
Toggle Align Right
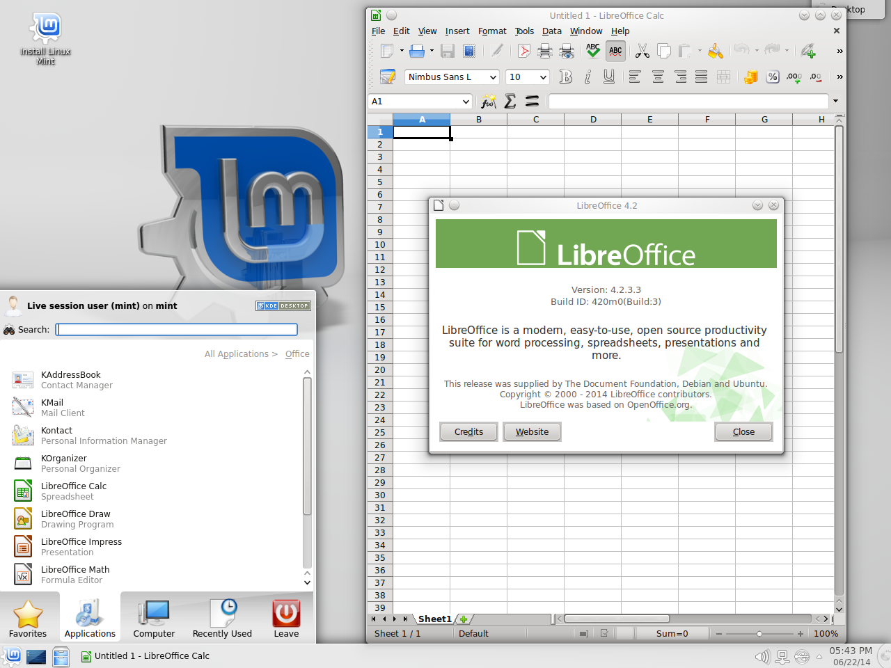680,77
